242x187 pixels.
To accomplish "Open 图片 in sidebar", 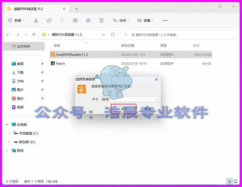I will [20, 90].
